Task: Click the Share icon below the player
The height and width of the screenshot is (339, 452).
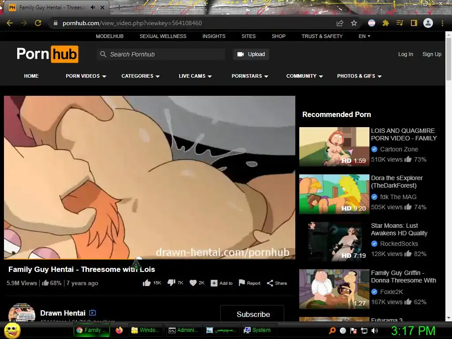Action: 270,283
